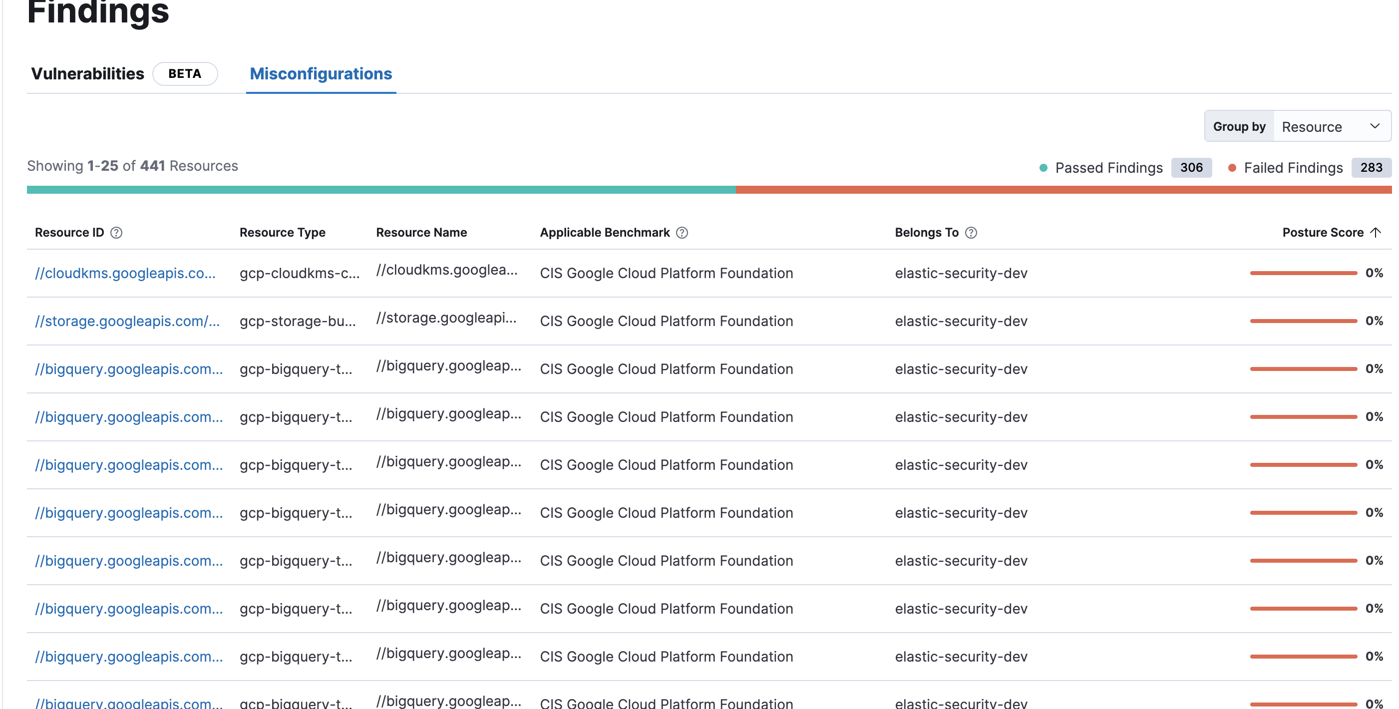Viewport: 1399px width, 709px height.
Task: Click the red failed segment of findings bar
Action: [1063, 190]
